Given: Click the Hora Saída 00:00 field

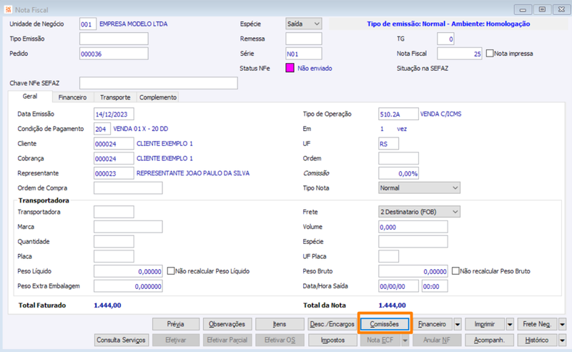Looking at the screenshot, I should coord(435,286).
